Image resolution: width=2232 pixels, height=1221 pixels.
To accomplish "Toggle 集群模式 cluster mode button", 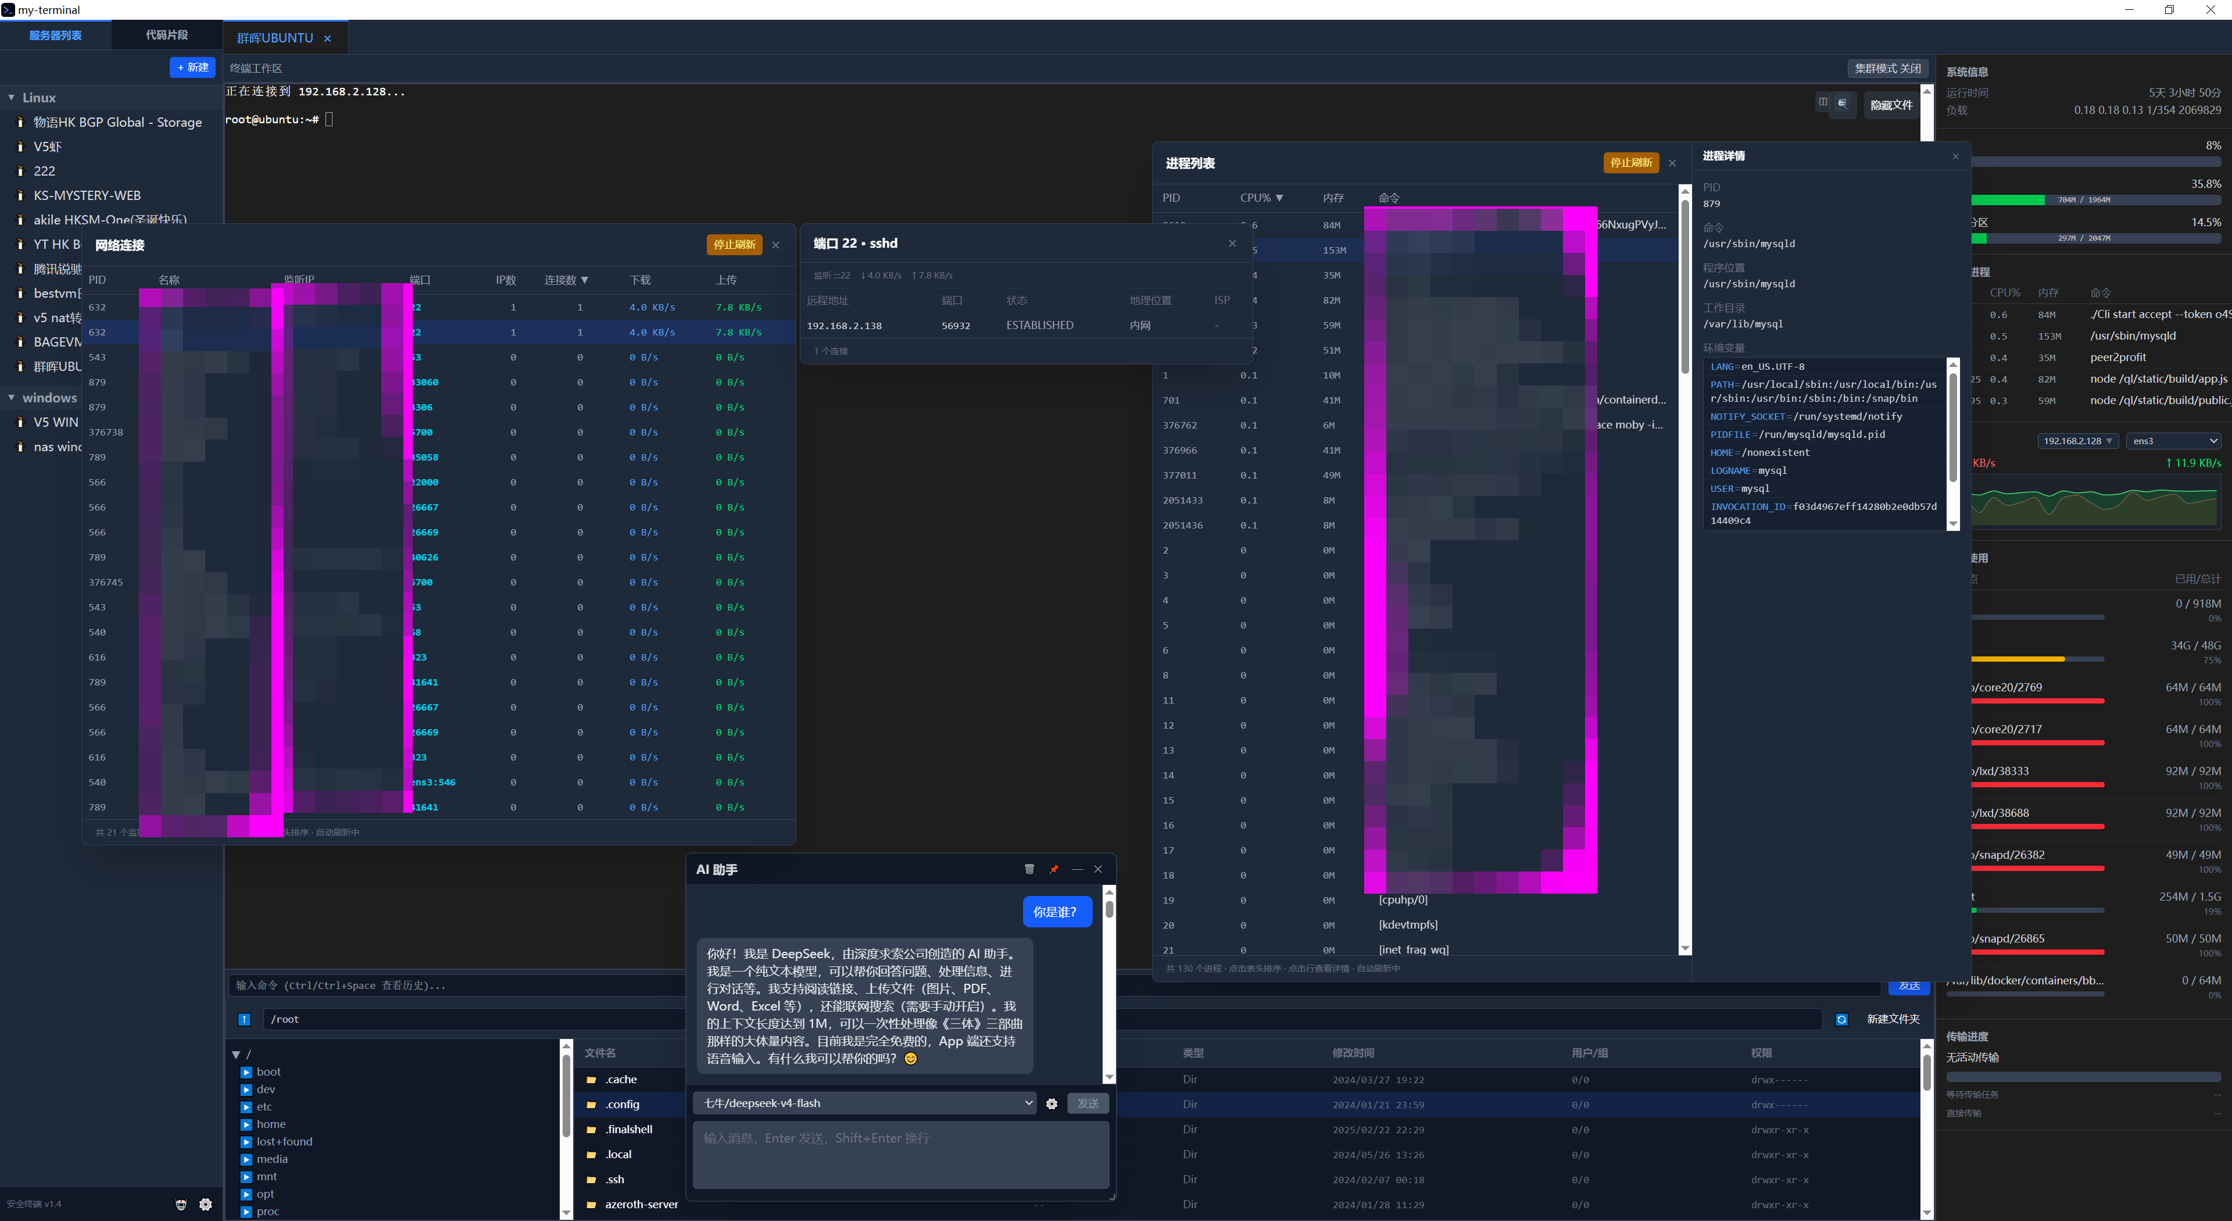I will click(1888, 69).
